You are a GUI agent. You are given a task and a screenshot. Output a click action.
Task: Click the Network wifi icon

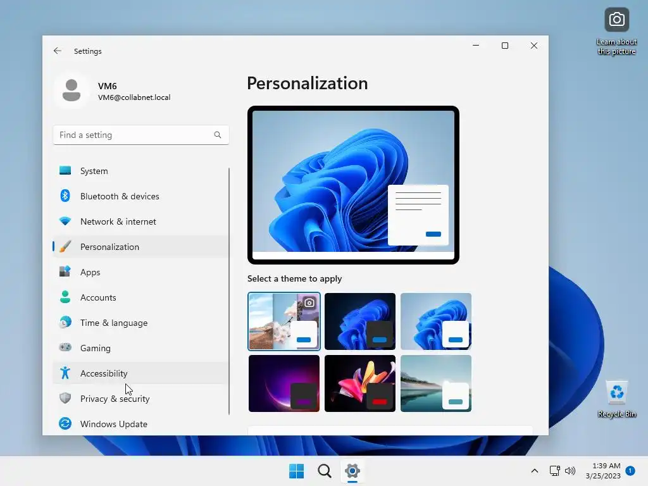[65, 221]
